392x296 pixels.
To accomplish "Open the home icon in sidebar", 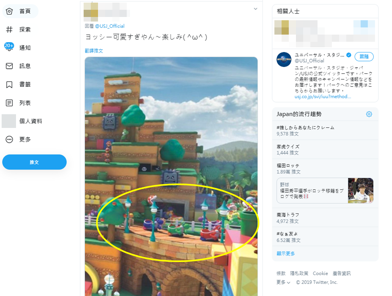I will tap(9, 11).
